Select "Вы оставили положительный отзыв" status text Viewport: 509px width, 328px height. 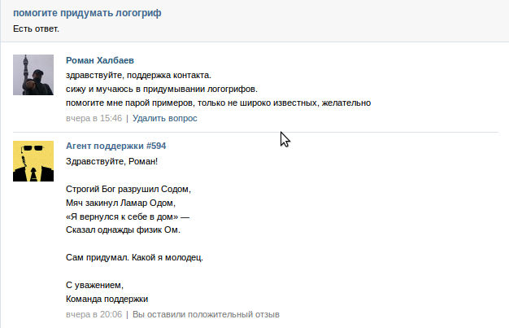tap(206, 315)
